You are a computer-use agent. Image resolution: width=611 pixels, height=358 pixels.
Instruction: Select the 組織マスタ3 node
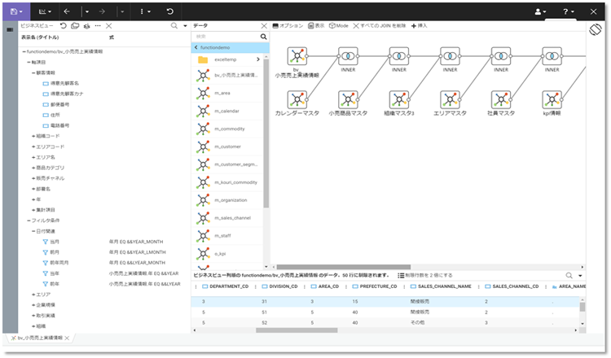(399, 99)
